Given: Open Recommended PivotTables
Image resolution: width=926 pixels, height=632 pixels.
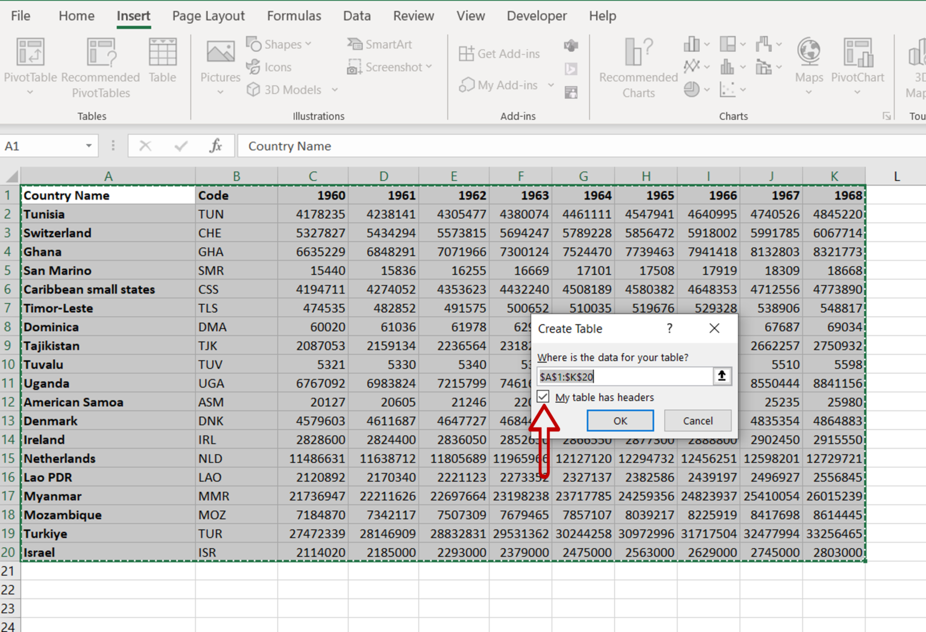Looking at the screenshot, I should point(100,66).
